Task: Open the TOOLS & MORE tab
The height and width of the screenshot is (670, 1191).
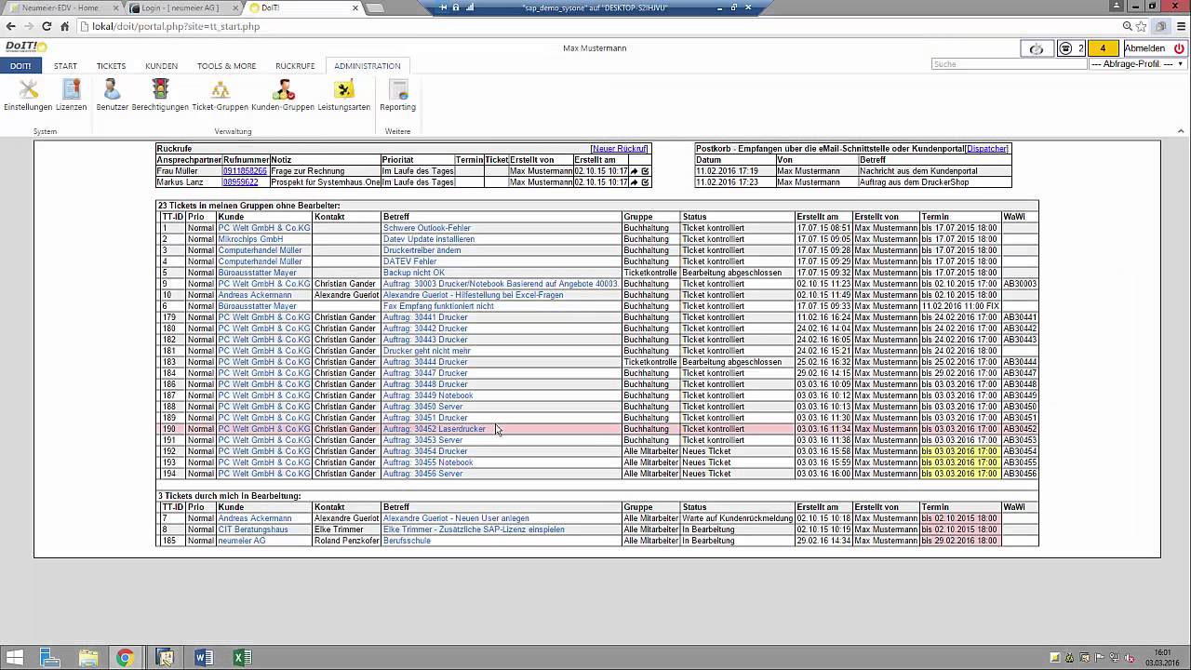Action: tap(226, 66)
